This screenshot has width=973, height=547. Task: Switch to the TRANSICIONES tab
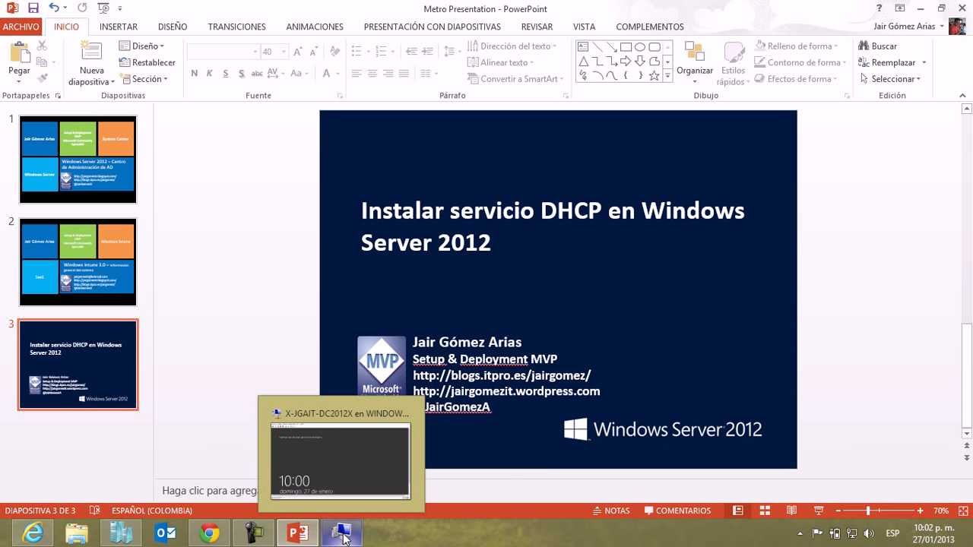click(x=237, y=27)
